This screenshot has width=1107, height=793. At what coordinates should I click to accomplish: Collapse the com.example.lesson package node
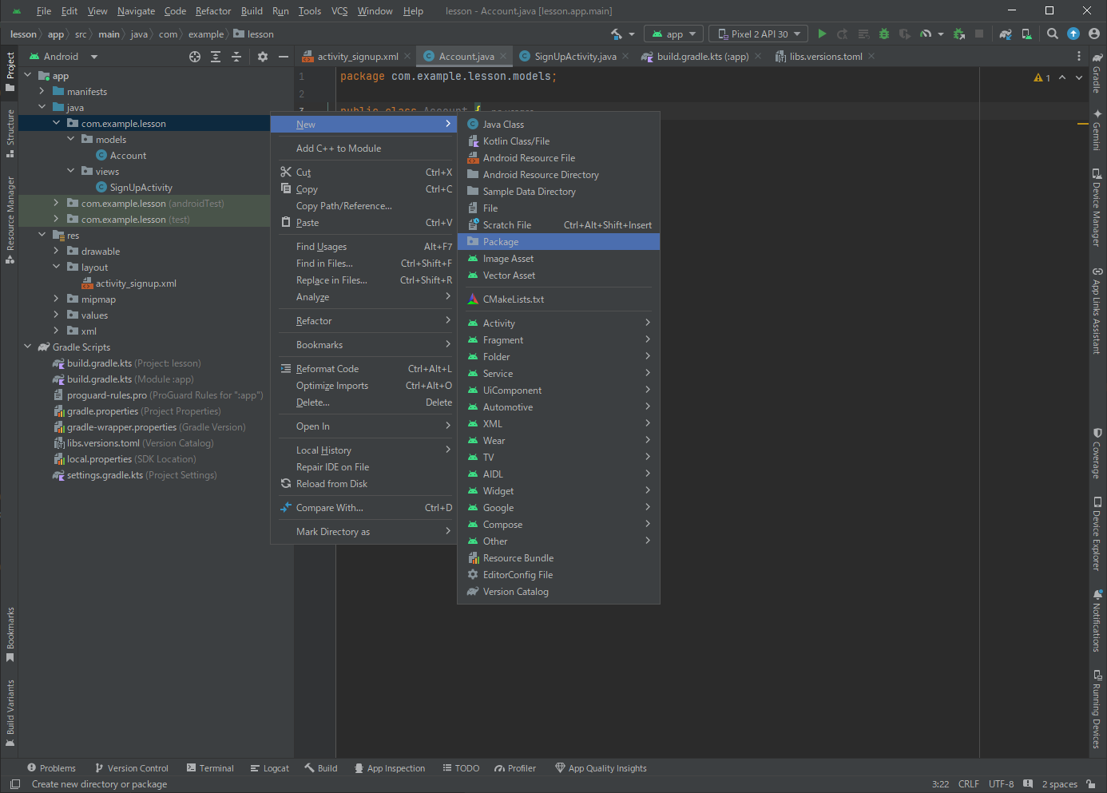[57, 123]
